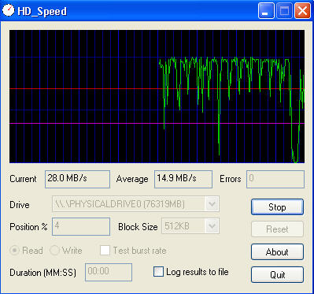Expand the Block Size dropdown arrow
Viewport: 314px width, 294px height.
[212, 225]
